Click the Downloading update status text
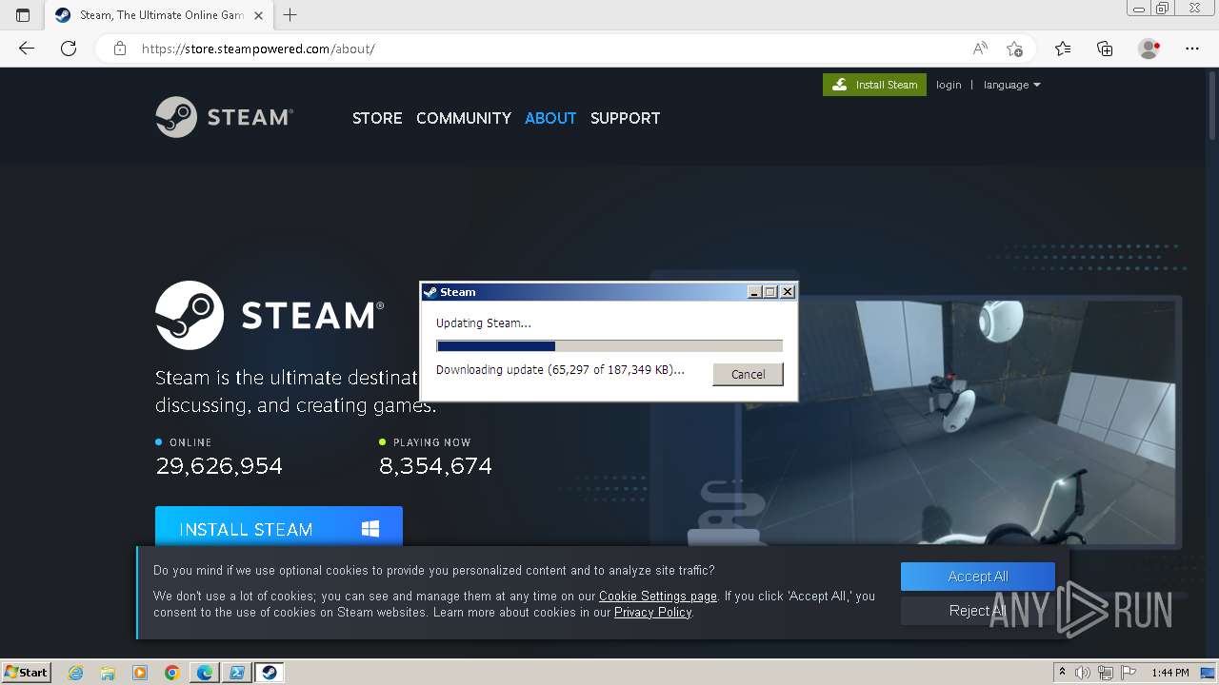The image size is (1219, 685). [x=560, y=369]
